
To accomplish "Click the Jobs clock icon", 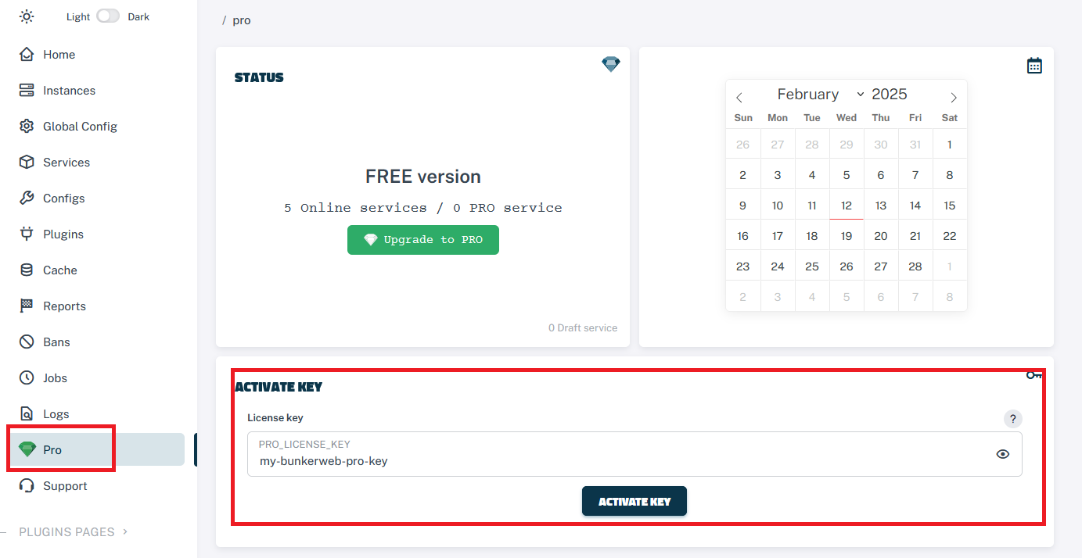I will [27, 378].
